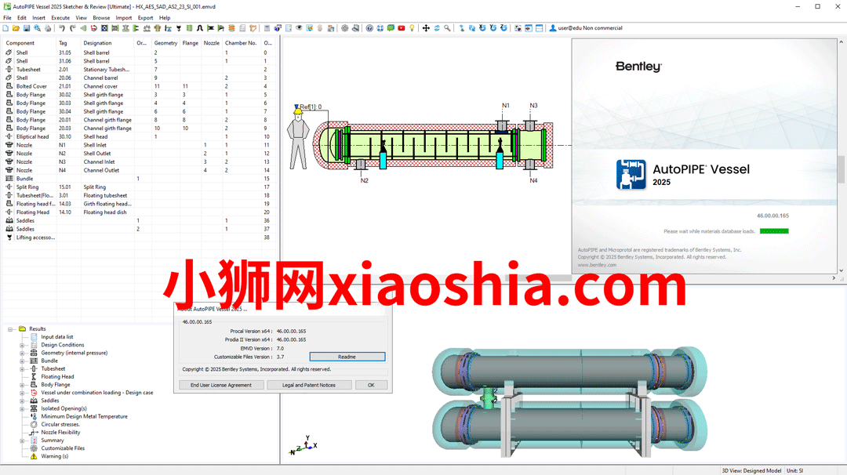Click the Print preview magnifier icon
Image resolution: width=847 pixels, height=475 pixels.
[x=38, y=28]
